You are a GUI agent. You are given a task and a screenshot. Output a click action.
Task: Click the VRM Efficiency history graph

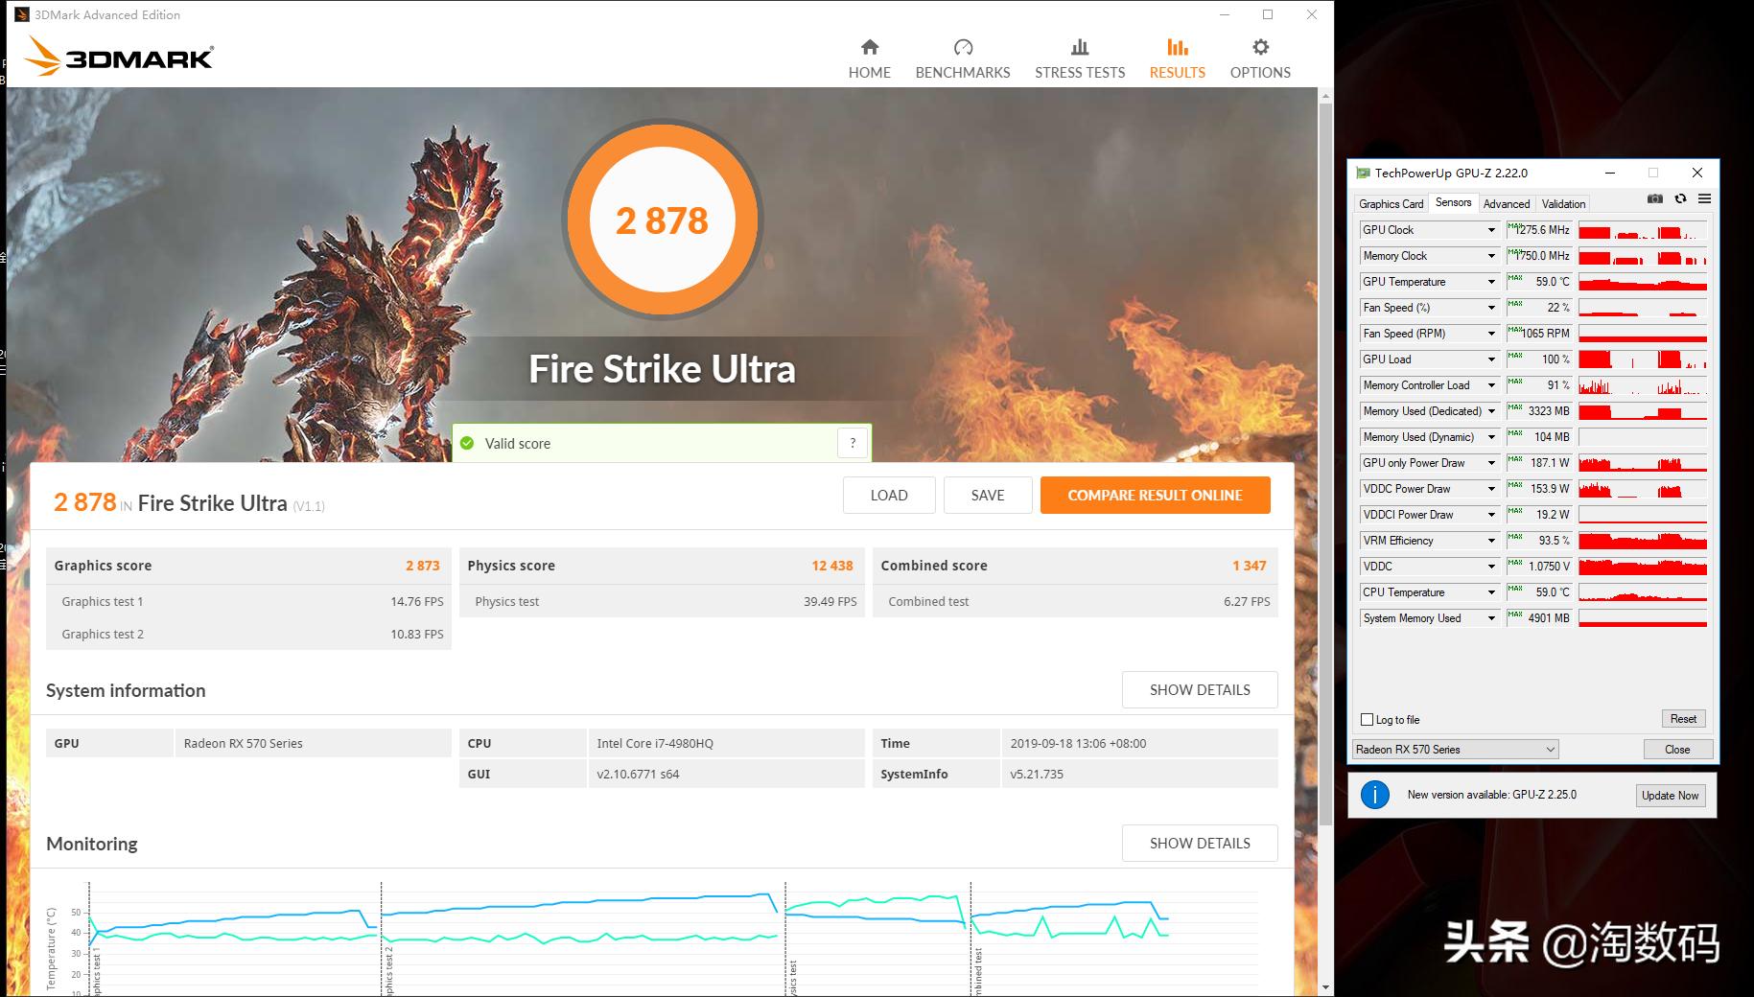1643,541
